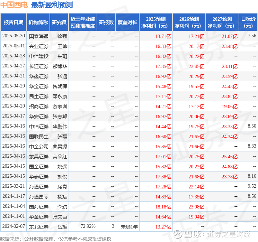Viewport: 258px width, 242px height.
Task: Select the 18.18亿 profit value
Action: (163, 207)
